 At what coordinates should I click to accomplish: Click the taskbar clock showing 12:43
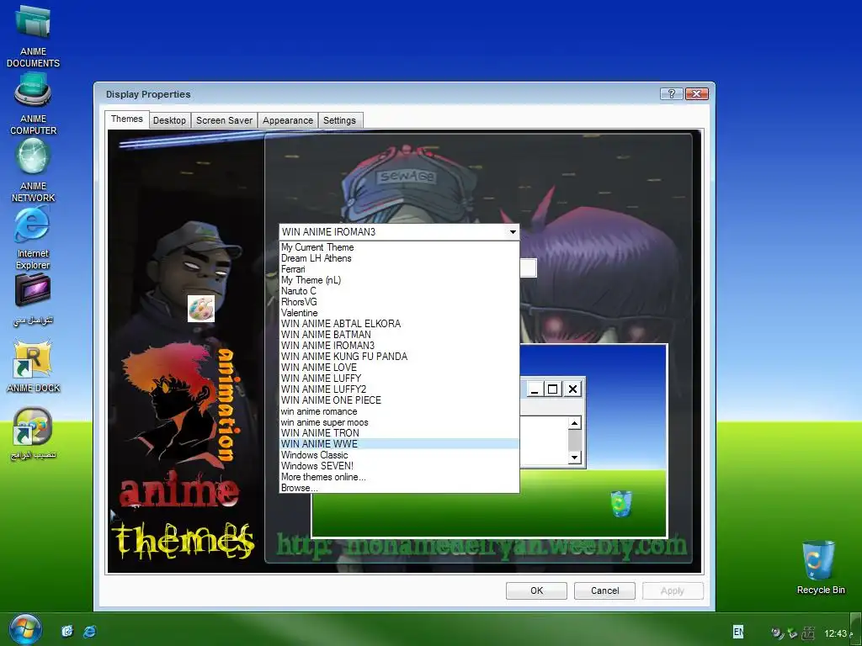[x=838, y=633]
